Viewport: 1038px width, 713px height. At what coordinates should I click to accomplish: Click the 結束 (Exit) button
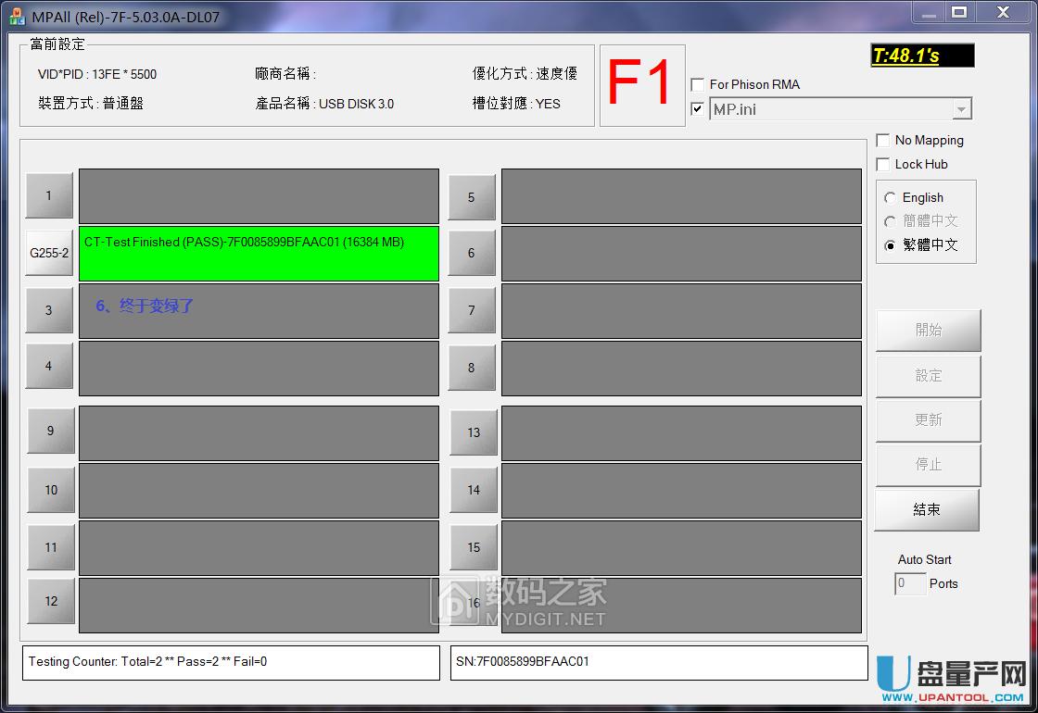pyautogui.click(x=927, y=510)
